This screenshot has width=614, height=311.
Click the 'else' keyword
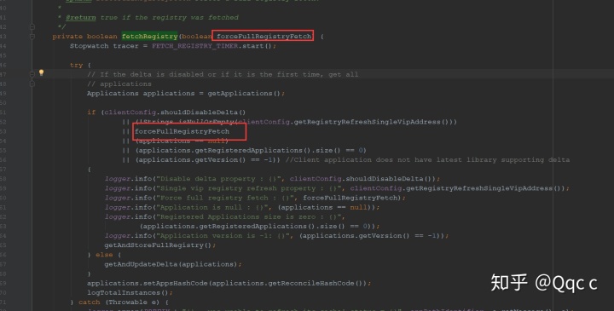(x=104, y=255)
